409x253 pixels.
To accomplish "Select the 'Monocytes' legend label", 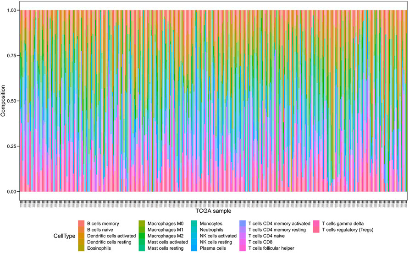I will coord(211,224).
